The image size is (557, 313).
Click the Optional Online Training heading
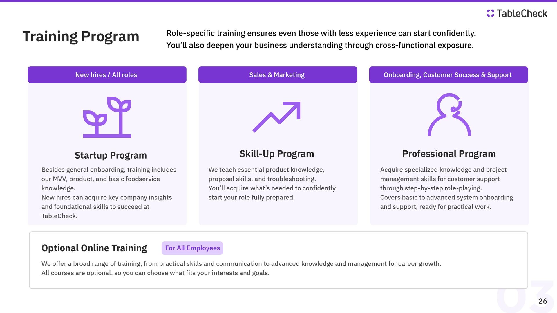pos(94,248)
